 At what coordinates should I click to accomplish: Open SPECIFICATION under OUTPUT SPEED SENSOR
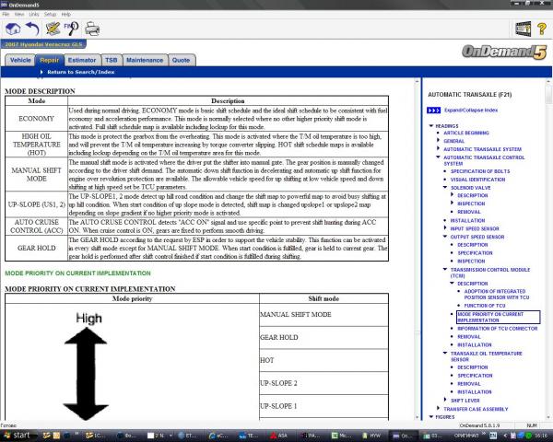click(475, 253)
